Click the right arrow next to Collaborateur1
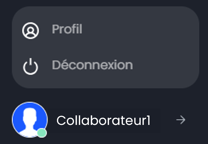208x144 pixels. click(181, 120)
